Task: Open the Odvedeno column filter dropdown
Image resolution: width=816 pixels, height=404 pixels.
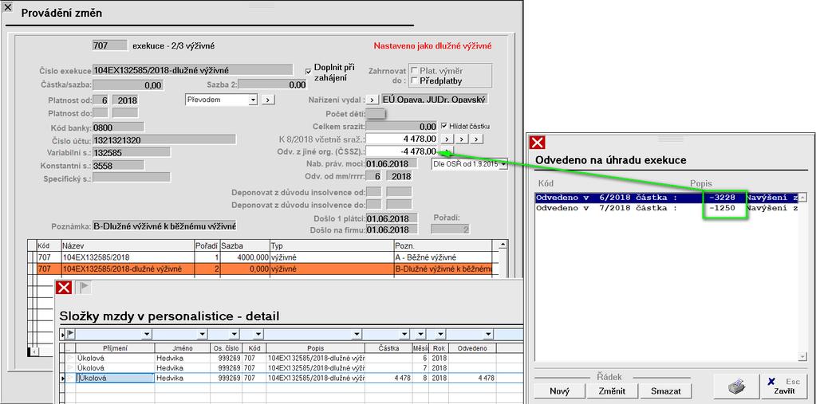Action: click(488, 334)
